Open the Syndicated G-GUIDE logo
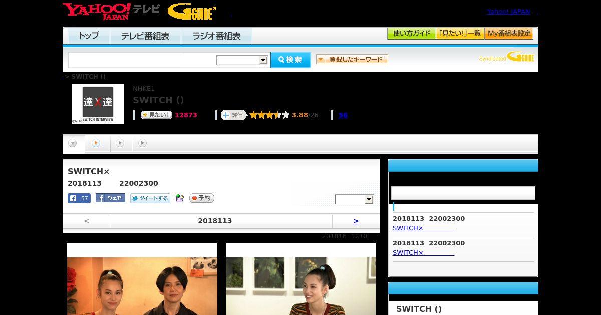The image size is (601, 315). click(x=506, y=57)
